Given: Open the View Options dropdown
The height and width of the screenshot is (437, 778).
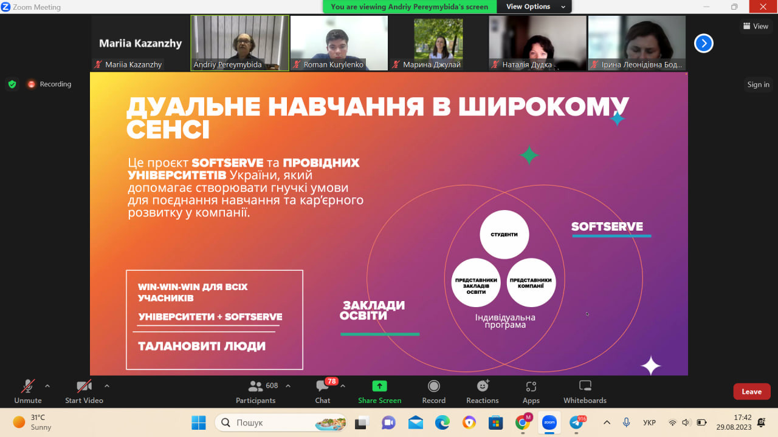Looking at the screenshot, I should pos(534,7).
